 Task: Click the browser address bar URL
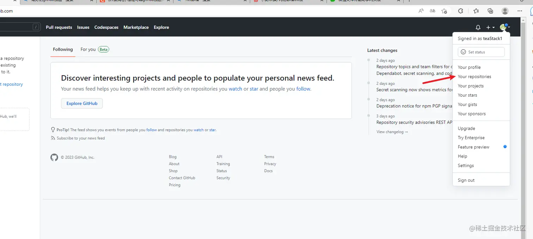point(6,11)
